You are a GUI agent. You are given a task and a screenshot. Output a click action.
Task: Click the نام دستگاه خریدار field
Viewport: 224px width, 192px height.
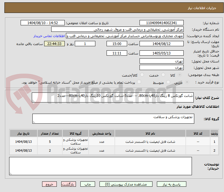[x=117, y=29]
